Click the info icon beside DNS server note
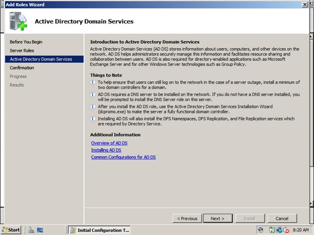Screen dimensions: 314x235 coord(93,95)
